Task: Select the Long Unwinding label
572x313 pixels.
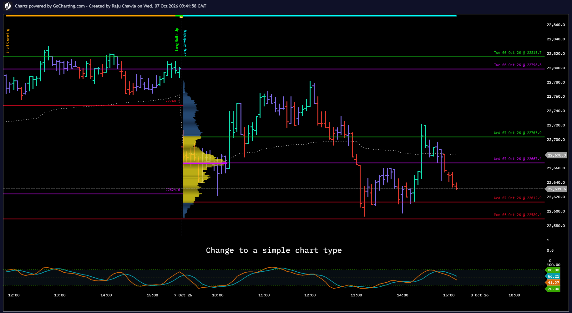Action: [185, 43]
